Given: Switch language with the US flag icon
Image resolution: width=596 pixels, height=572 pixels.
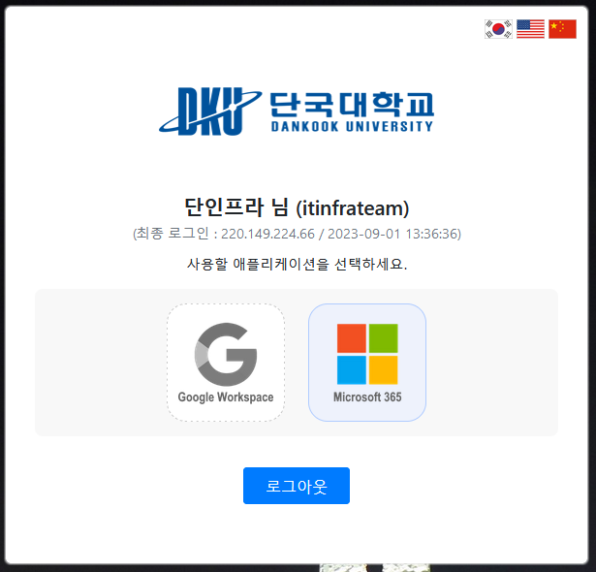Looking at the screenshot, I should 530,29.
